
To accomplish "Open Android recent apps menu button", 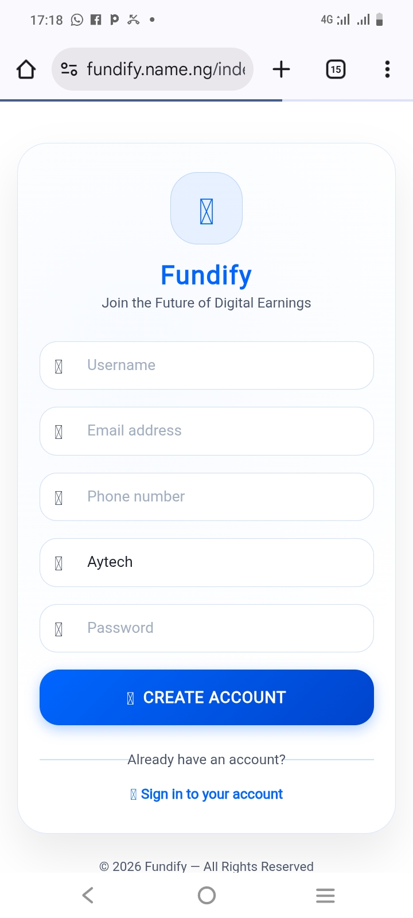I will pyautogui.click(x=325, y=895).
